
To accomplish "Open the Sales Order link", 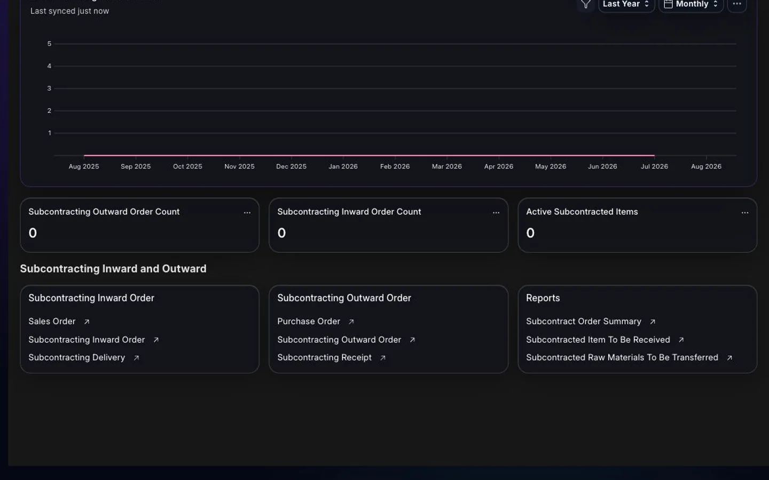I will click(x=52, y=321).
